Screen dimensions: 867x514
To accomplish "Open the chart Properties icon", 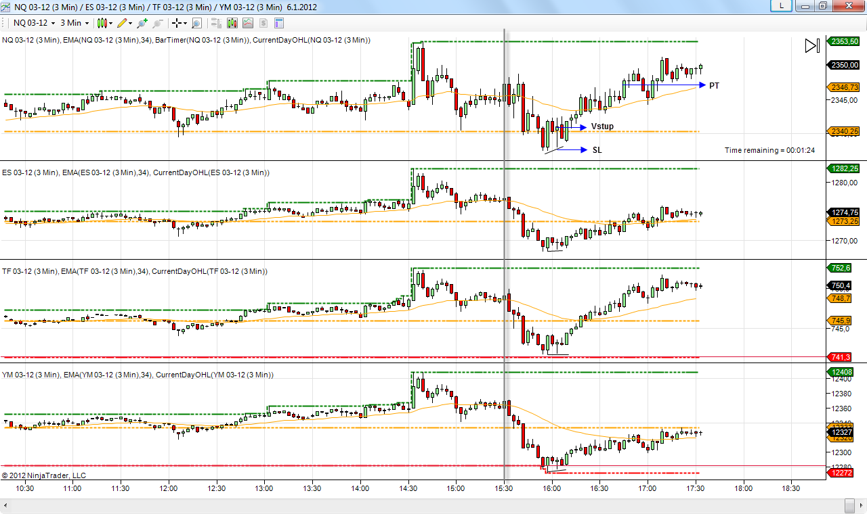I will pyautogui.click(x=279, y=23).
